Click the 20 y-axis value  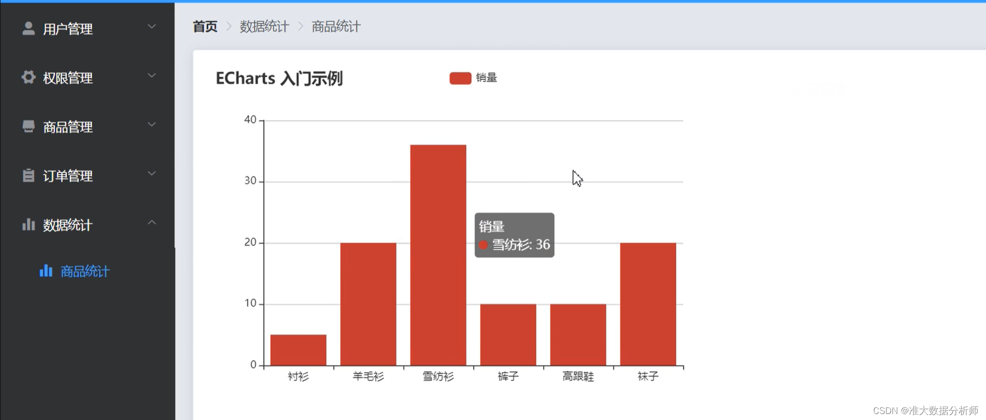point(250,242)
